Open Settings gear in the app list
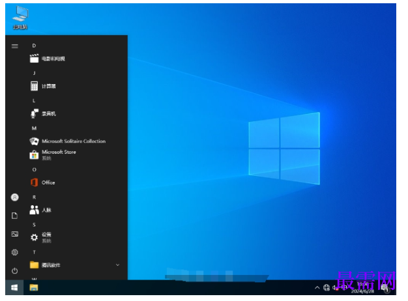408x301 pixels. (34, 237)
